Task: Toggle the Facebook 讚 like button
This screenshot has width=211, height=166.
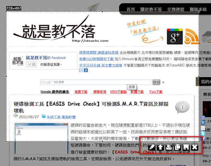Action: click(x=32, y=64)
